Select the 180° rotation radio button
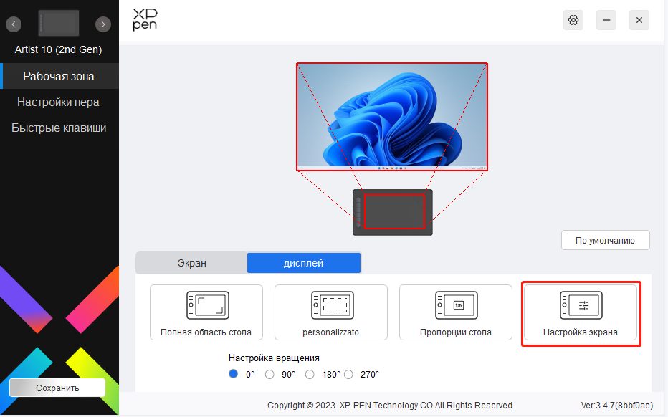Viewport: 668px width, 417px height. (x=310, y=375)
